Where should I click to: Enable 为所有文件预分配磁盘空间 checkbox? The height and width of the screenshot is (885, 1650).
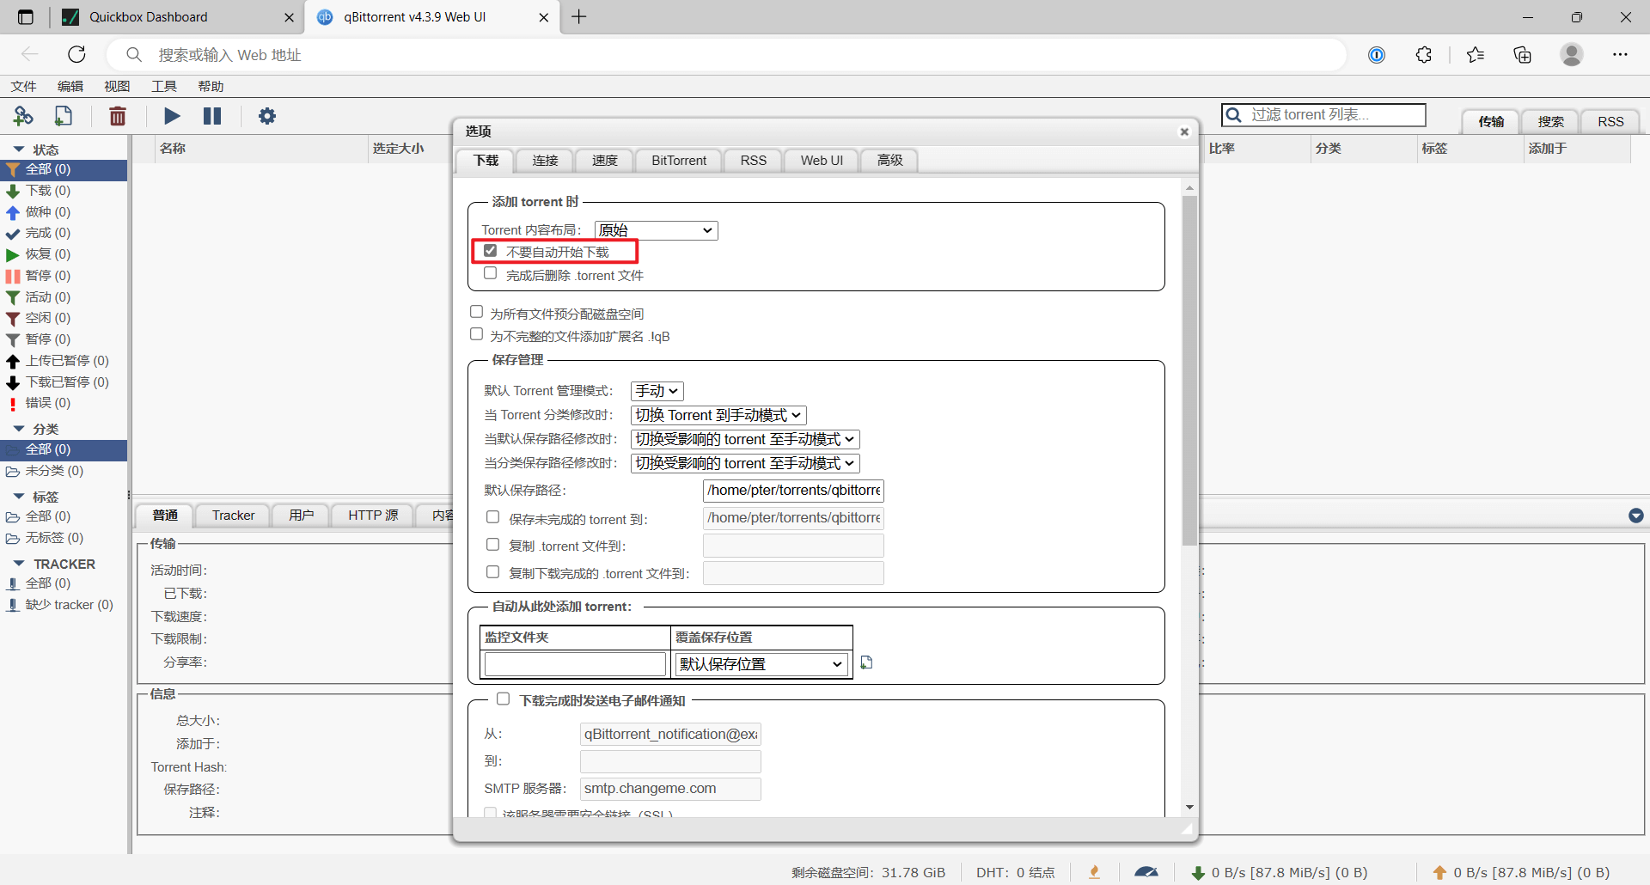tap(477, 312)
